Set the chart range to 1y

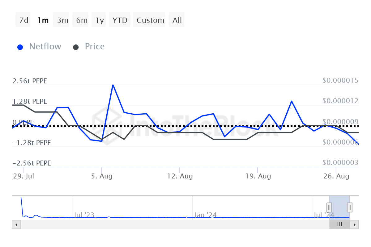tap(100, 20)
